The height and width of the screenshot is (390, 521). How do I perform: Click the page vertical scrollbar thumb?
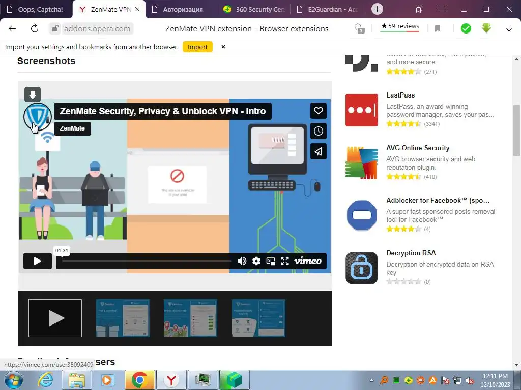[x=516, y=130]
